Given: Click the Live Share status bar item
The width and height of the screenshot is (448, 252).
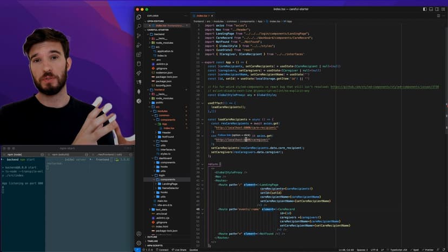Looking at the screenshot, I should (180, 250).
